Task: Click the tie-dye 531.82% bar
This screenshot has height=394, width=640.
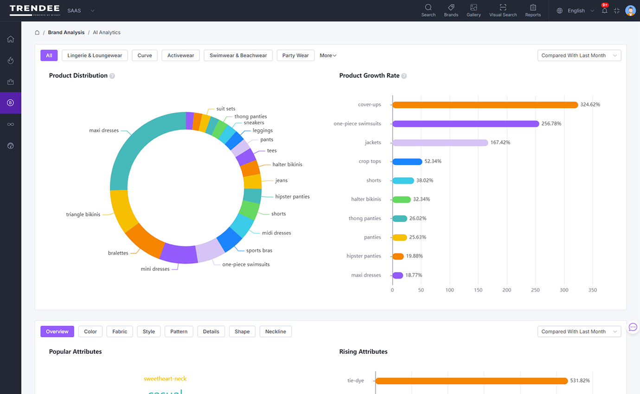Action: coord(472,381)
